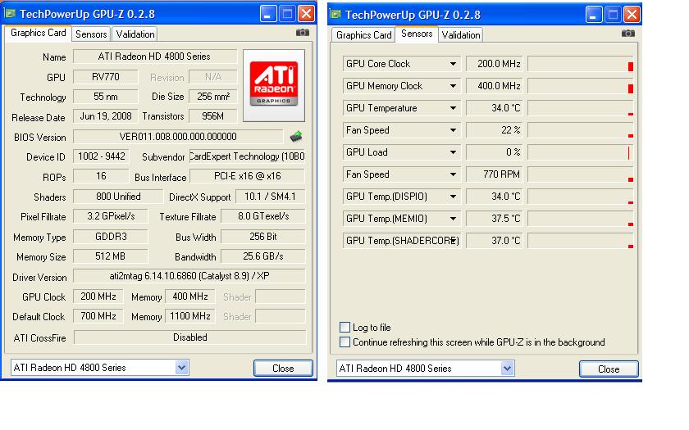The image size is (689, 430).
Task: Open the GPU Core Clock sensor dropdown
Action: (x=453, y=64)
